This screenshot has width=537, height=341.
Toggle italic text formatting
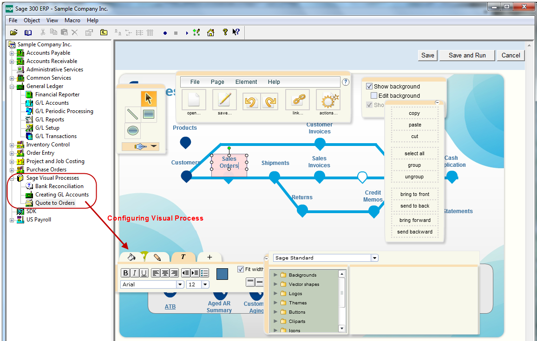pyautogui.click(x=135, y=273)
